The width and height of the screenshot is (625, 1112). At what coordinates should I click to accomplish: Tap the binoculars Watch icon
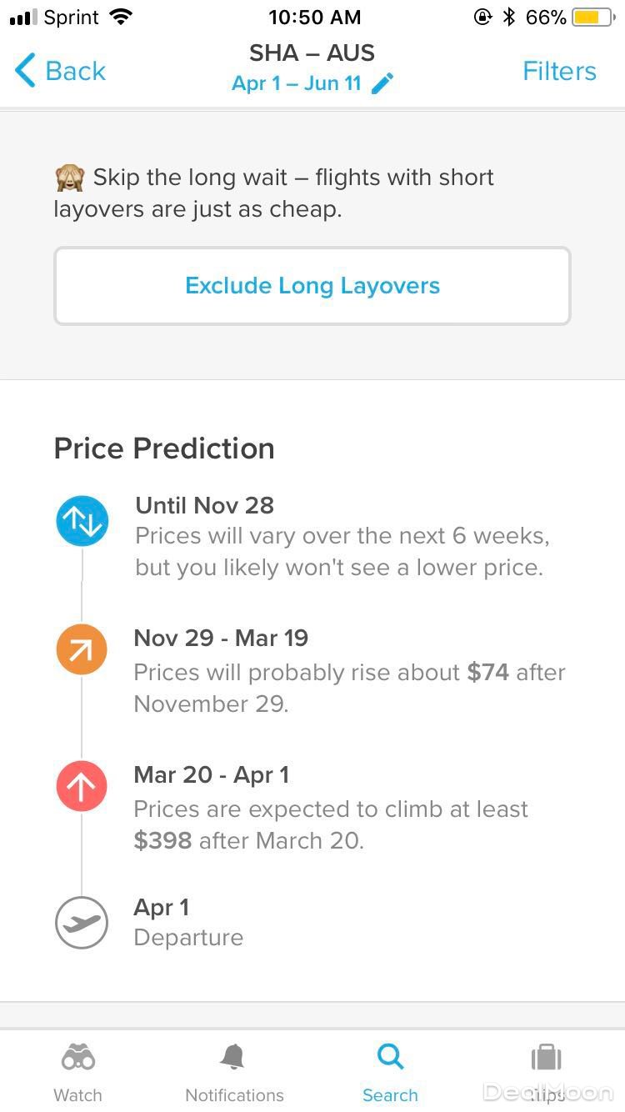click(78, 1058)
